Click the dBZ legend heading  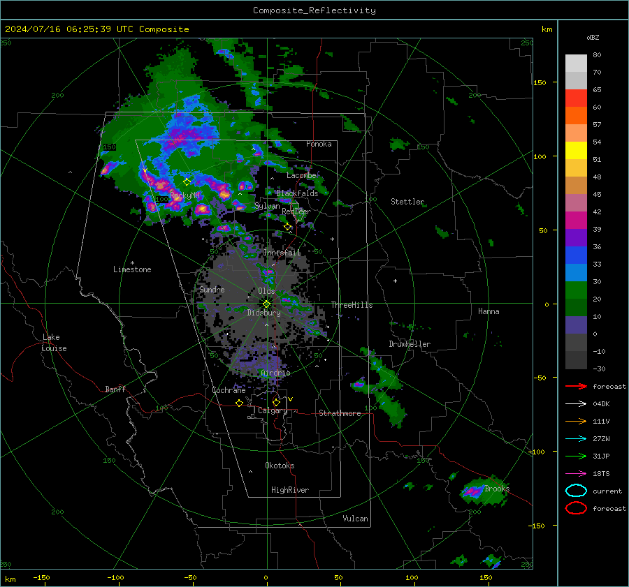[x=593, y=37]
